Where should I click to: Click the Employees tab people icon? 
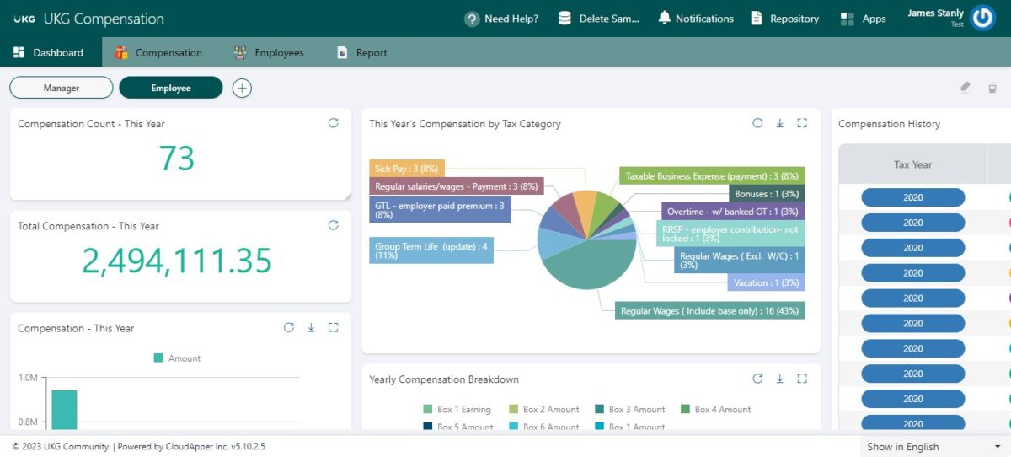(240, 52)
